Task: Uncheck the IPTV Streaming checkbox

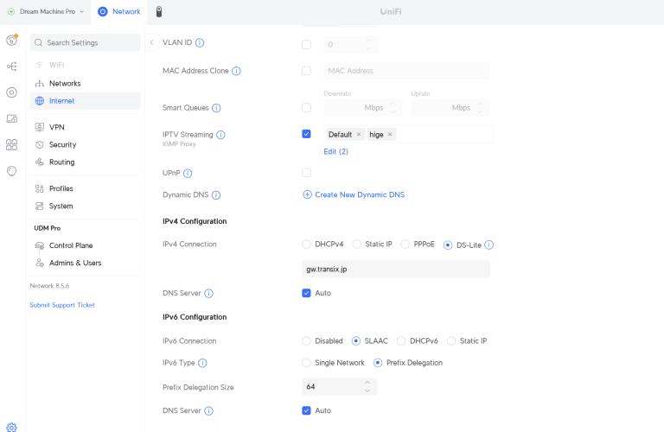Action: (x=306, y=134)
